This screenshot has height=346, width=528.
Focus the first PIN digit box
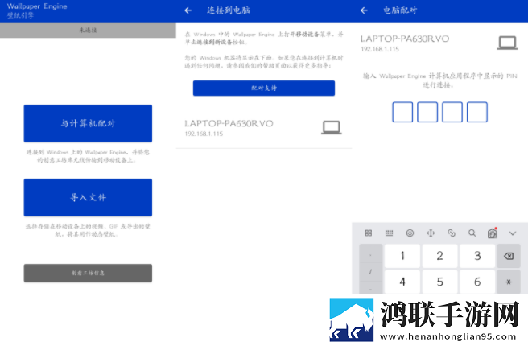pos(402,112)
